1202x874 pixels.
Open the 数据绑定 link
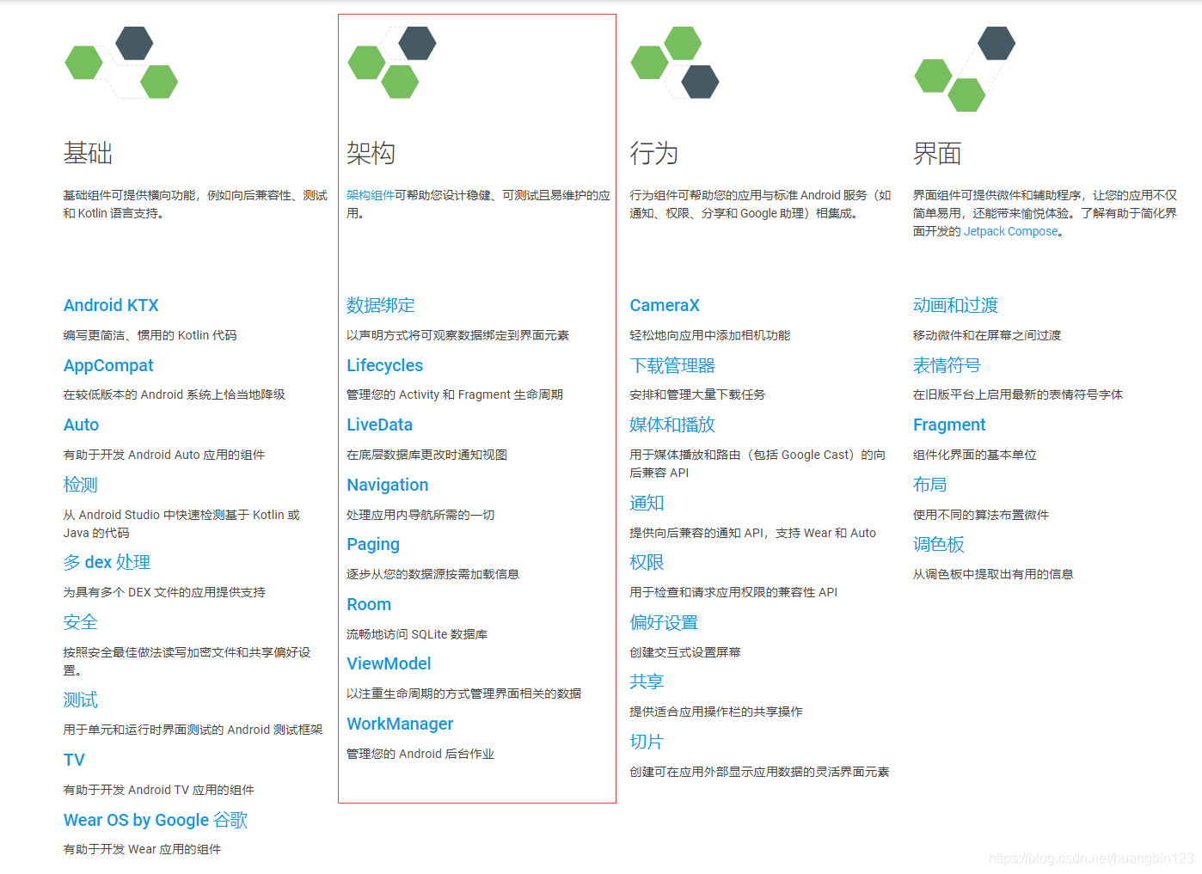(x=381, y=305)
